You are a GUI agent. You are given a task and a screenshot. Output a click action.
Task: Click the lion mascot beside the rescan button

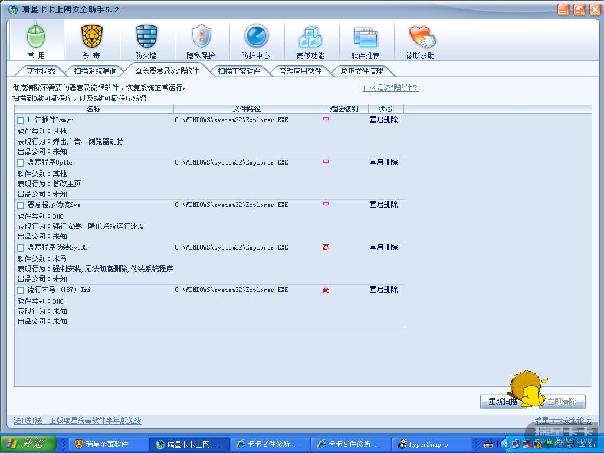coord(528,388)
